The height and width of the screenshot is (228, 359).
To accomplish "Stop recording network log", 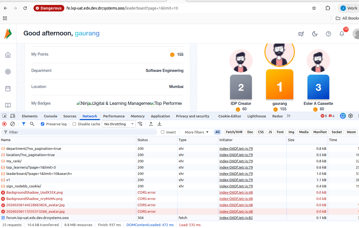I will [x=4, y=124].
